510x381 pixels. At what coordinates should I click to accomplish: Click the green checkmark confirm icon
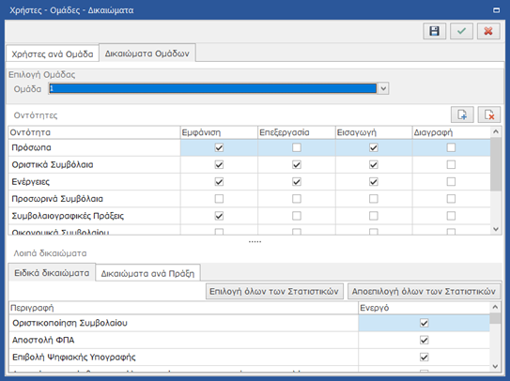[461, 31]
